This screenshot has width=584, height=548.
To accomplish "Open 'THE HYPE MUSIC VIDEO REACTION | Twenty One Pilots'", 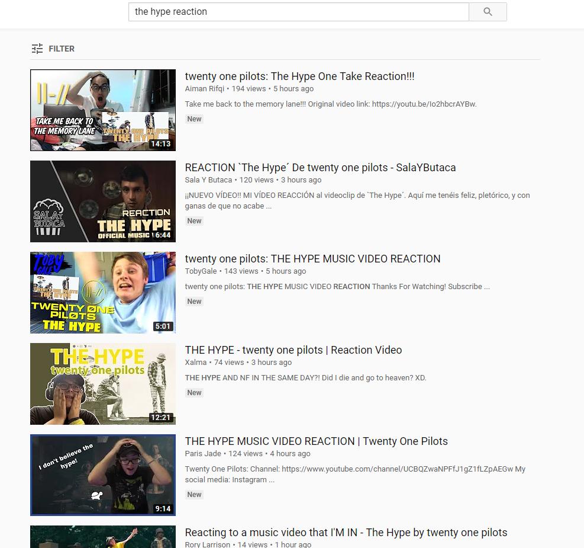I will [316, 441].
